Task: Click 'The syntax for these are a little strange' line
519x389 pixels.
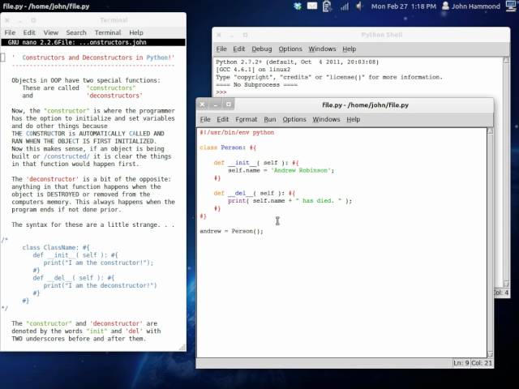Action: pos(93,224)
